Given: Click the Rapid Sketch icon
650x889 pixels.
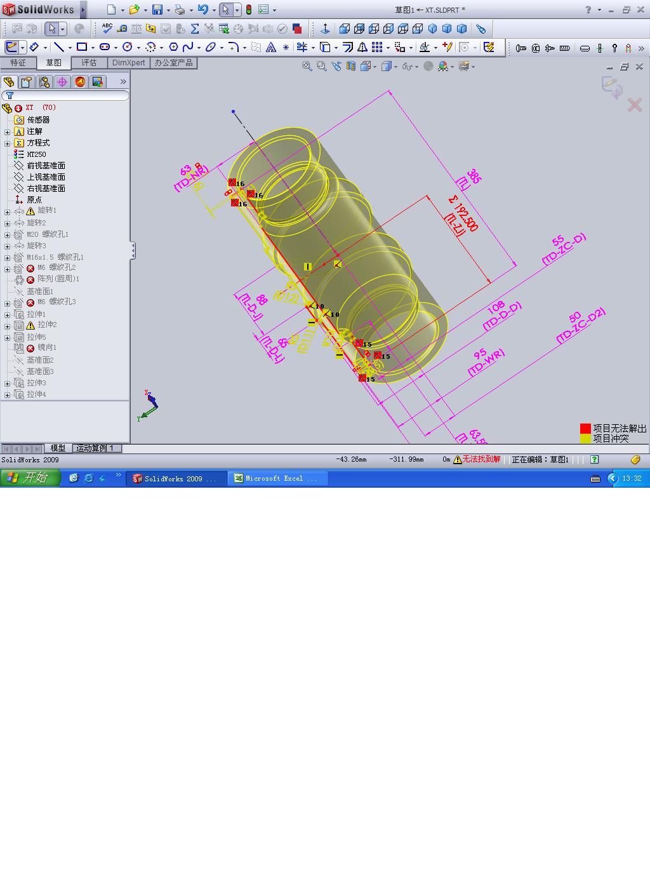Looking at the screenshot, I should [x=489, y=47].
